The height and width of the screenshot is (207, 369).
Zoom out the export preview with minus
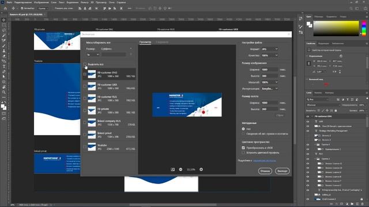(180, 170)
